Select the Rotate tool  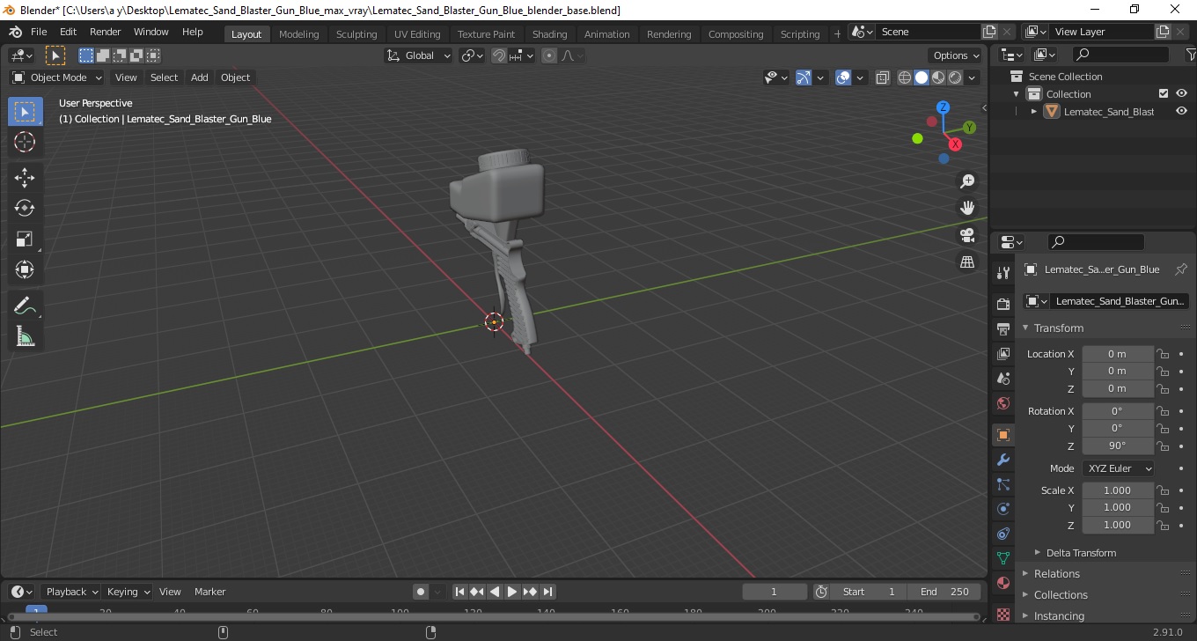tap(25, 208)
